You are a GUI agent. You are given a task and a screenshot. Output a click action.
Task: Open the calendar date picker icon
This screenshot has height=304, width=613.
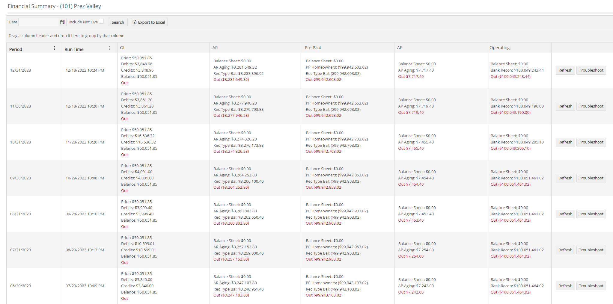[x=62, y=22]
